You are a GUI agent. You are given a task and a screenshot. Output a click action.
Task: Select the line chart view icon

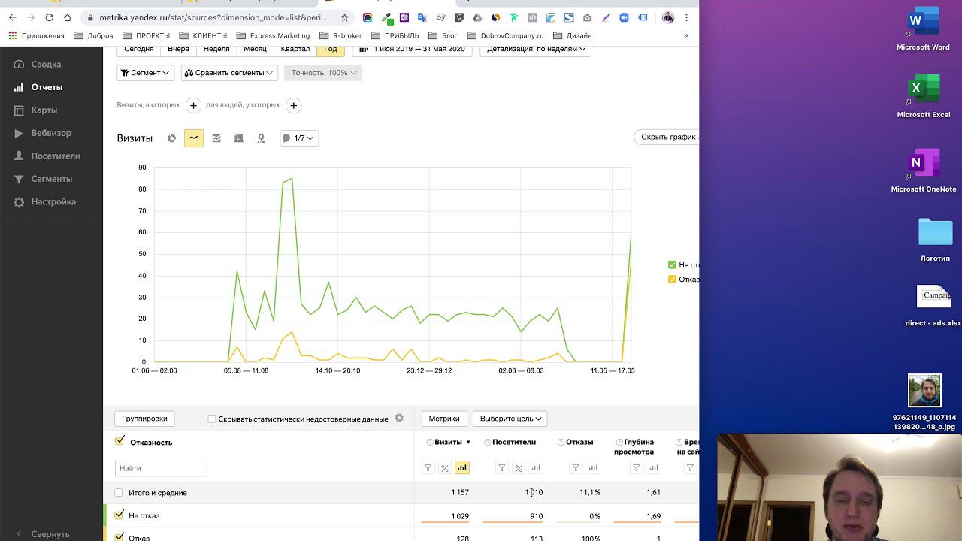[194, 138]
